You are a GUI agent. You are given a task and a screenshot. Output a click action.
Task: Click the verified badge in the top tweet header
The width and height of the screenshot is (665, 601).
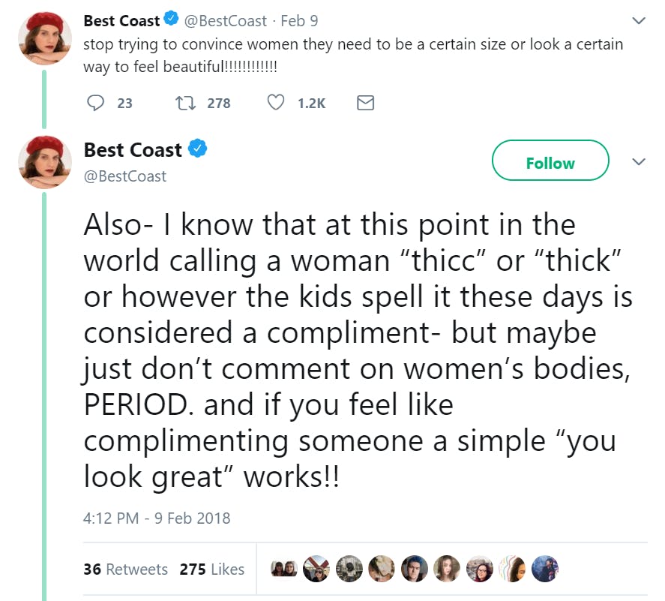point(171,21)
